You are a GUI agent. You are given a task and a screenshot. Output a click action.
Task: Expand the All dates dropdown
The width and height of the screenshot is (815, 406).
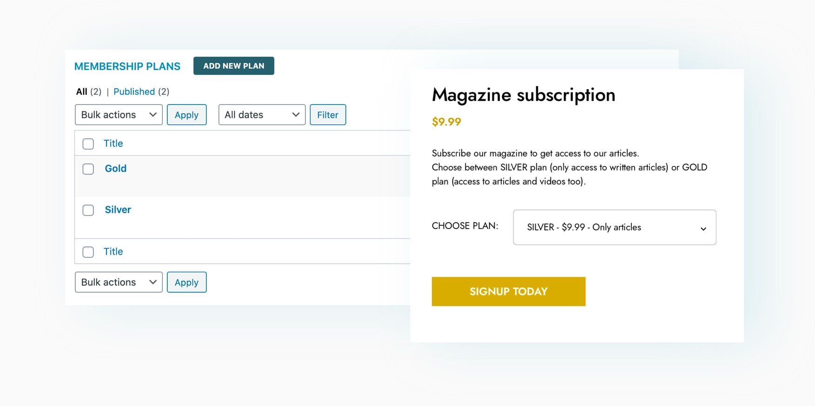(x=262, y=115)
